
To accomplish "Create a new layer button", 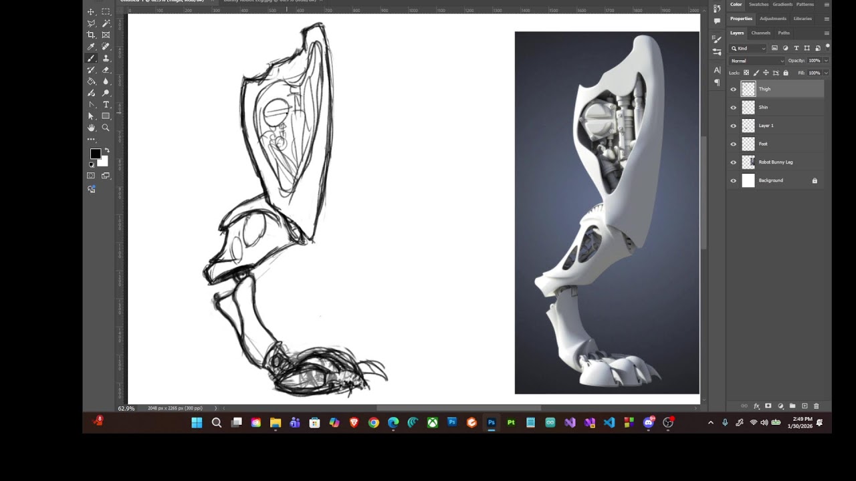I will [x=805, y=406].
